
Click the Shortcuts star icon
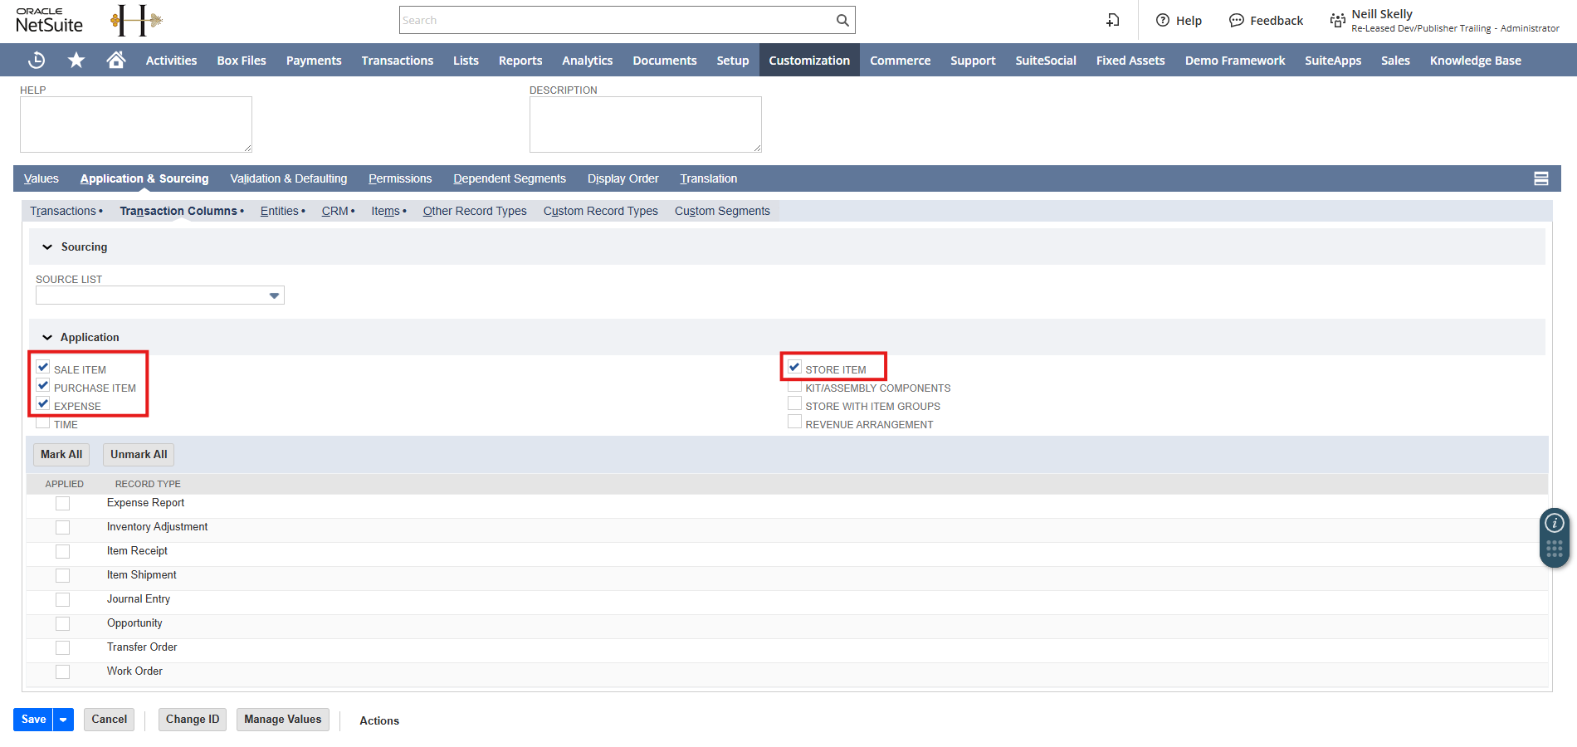(x=76, y=61)
